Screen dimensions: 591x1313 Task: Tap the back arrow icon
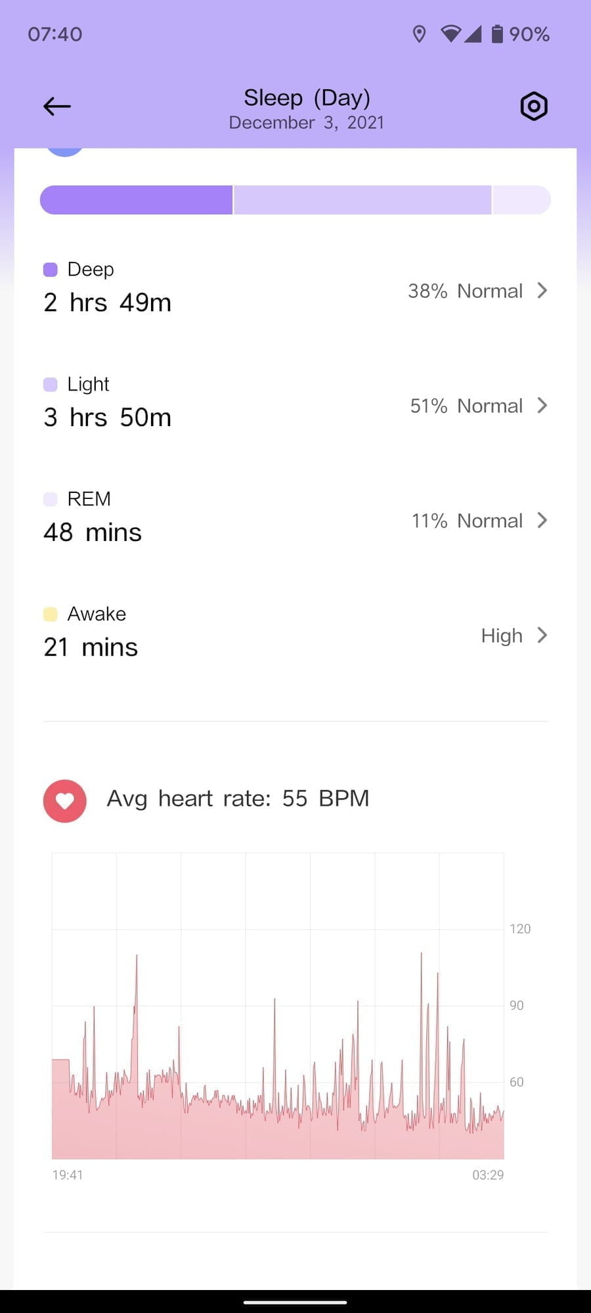coord(57,106)
